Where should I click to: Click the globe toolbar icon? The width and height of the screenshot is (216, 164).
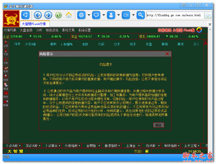pos(81,15)
